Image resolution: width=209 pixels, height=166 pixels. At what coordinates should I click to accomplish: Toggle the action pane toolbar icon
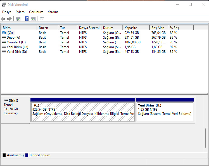pos(33,19)
